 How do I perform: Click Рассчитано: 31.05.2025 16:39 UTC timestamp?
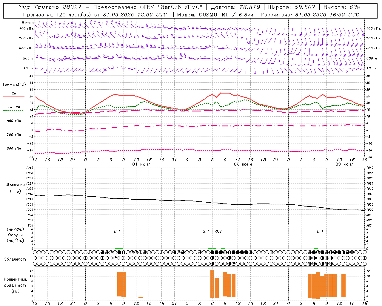pyautogui.click(x=310, y=15)
